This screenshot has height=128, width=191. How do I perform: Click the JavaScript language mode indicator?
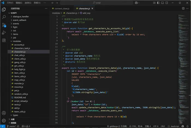[x=173, y=126]
